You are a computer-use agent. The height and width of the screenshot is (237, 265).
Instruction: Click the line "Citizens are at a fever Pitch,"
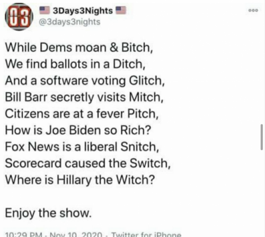coord(82,113)
